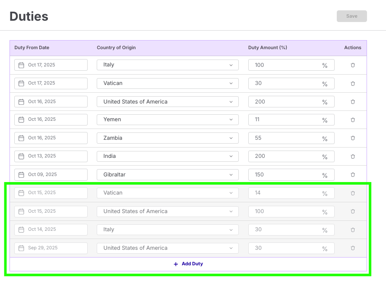Viewport: 386px width, 283px height.
Task: Open the Zambia country of origin dropdown
Action: pos(168,138)
